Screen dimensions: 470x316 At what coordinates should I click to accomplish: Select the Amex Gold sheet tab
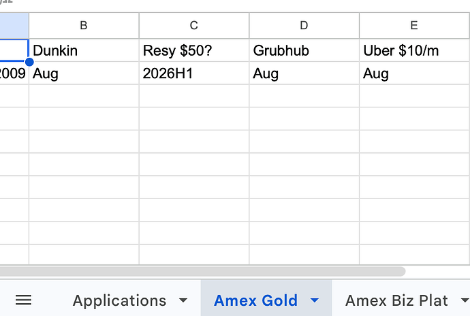coord(255,300)
